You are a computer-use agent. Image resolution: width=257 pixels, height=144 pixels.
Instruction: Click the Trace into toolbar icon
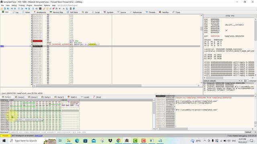point(26,8)
